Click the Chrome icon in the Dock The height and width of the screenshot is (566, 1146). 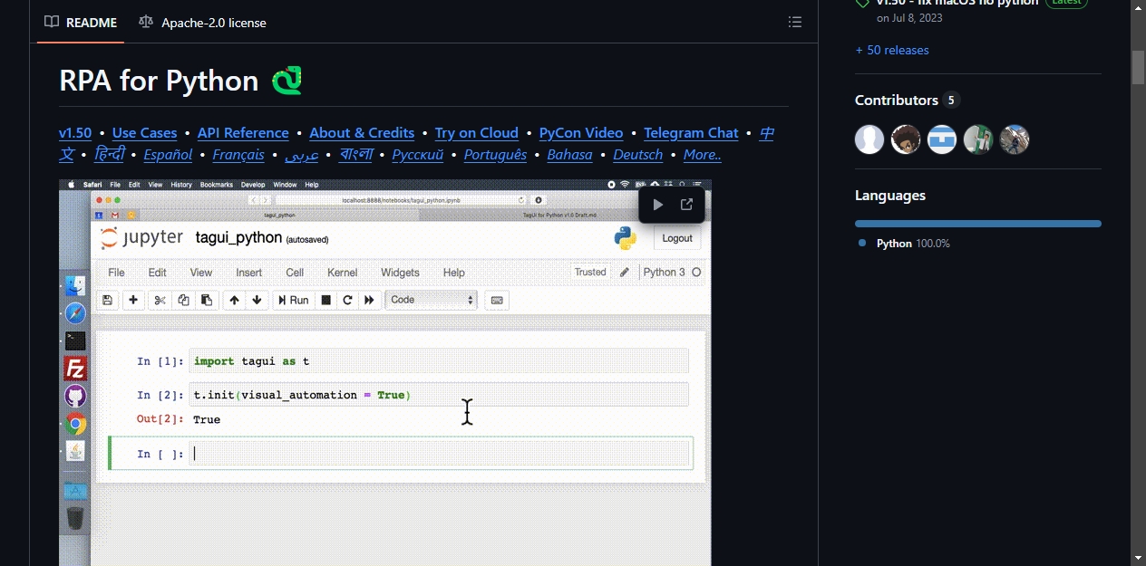(75, 423)
